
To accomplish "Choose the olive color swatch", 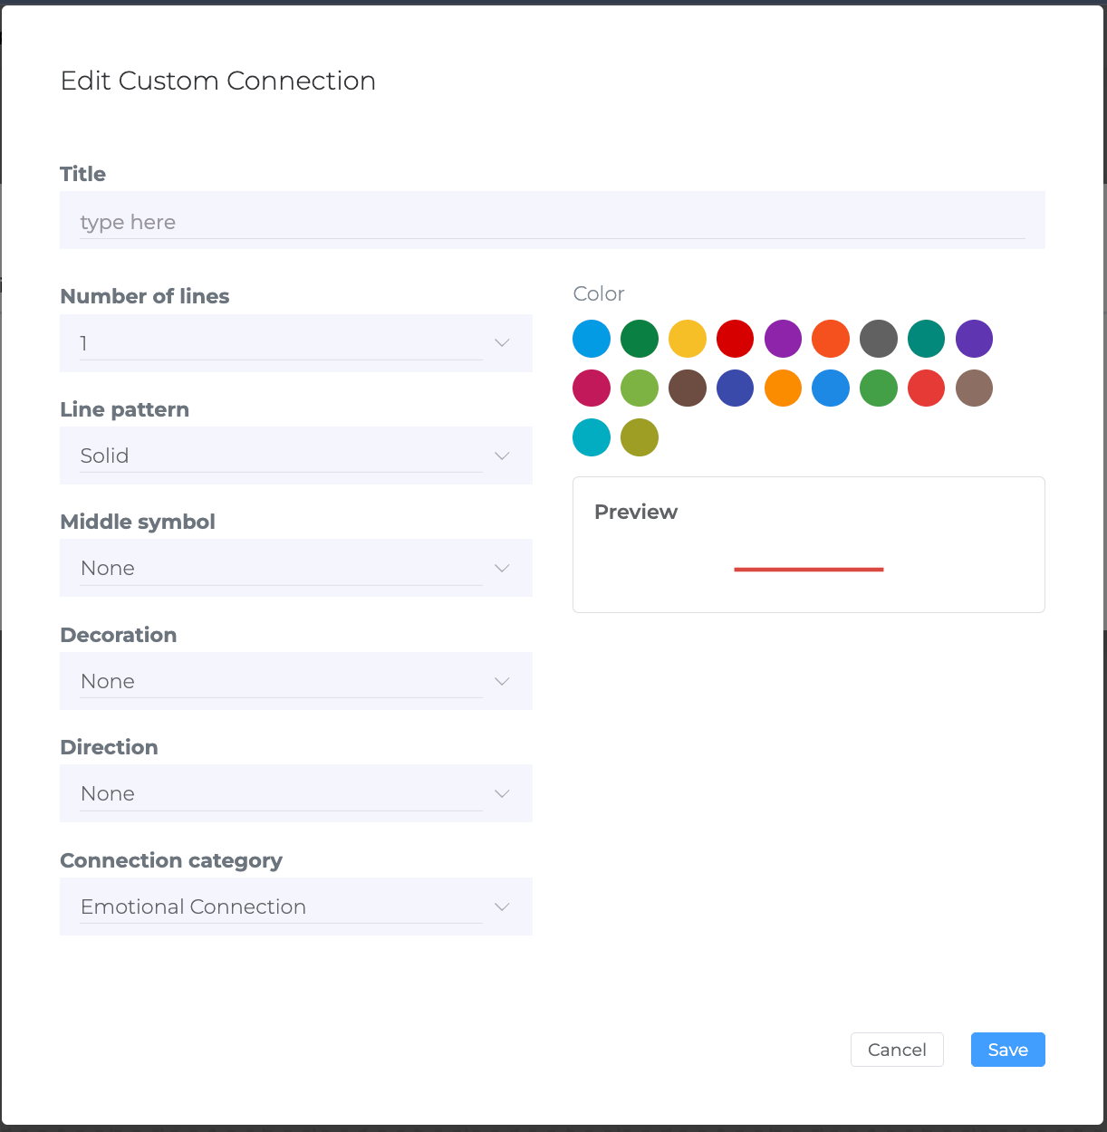I will click(x=640, y=437).
